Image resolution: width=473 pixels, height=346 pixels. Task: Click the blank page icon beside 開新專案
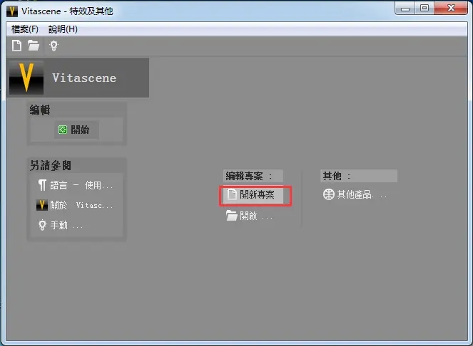tap(232, 194)
